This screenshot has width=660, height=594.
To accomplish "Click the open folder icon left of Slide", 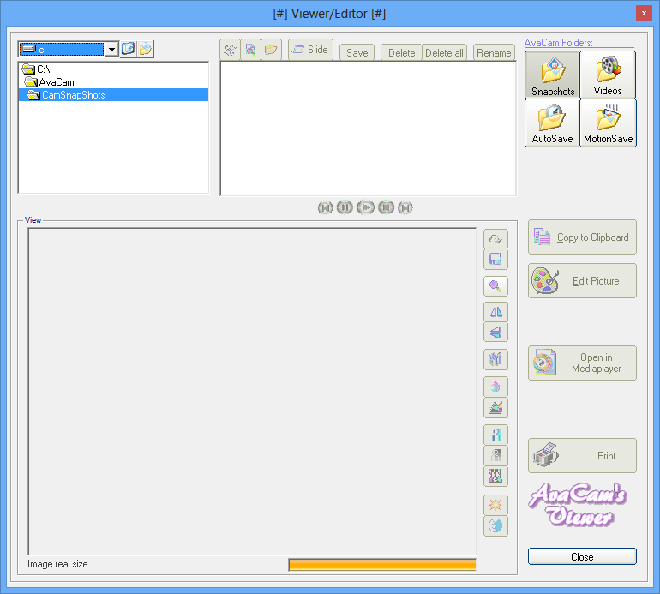I will (271, 50).
